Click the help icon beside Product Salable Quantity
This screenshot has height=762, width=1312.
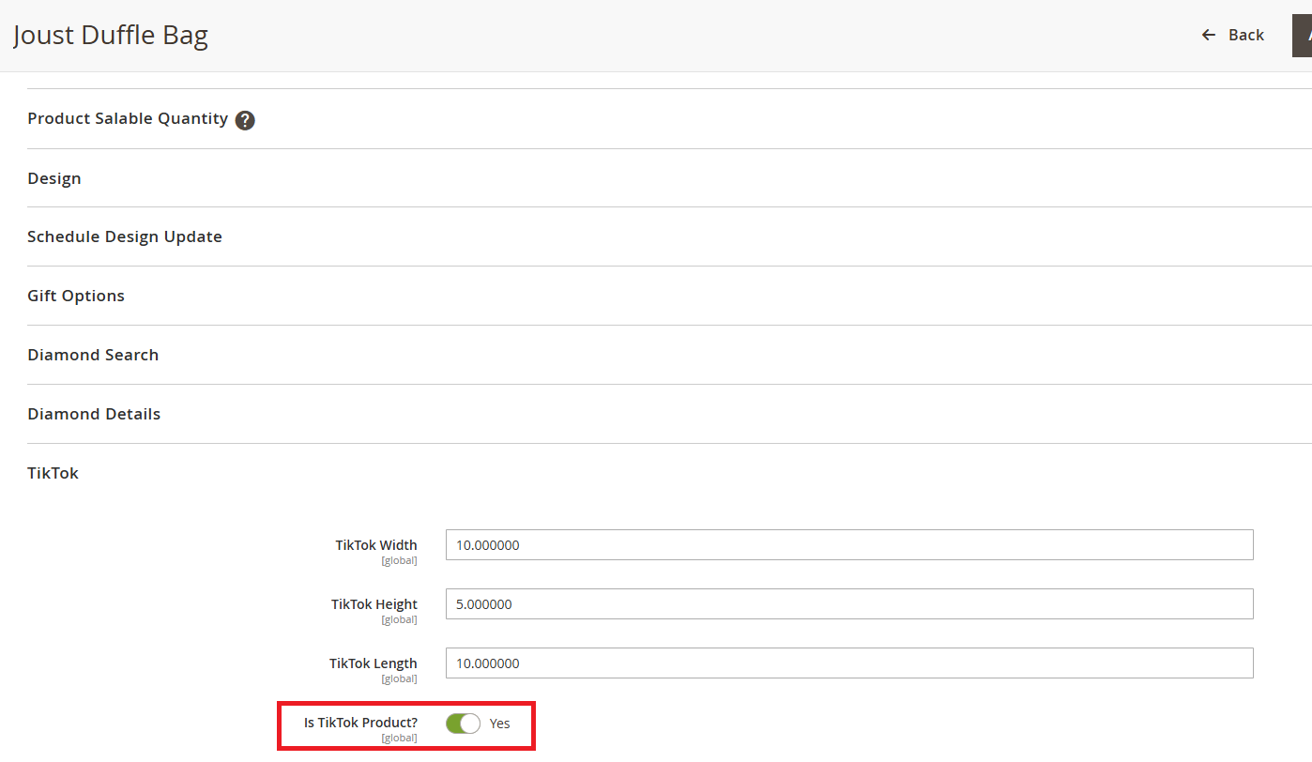coord(245,120)
